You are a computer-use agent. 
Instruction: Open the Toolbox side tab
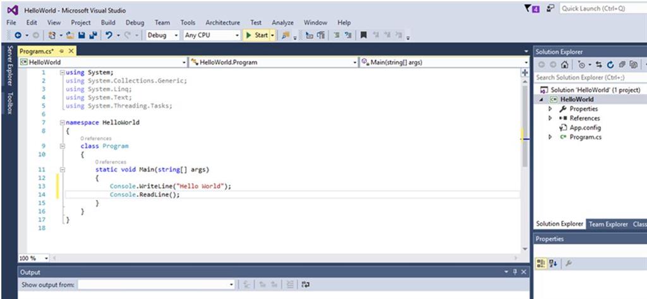[10, 103]
